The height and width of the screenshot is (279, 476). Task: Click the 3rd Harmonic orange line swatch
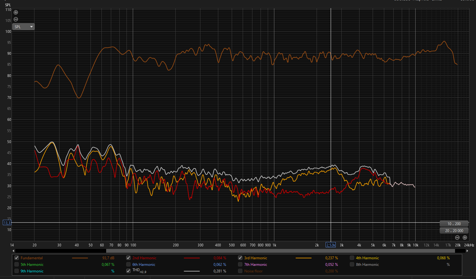pos(303,258)
